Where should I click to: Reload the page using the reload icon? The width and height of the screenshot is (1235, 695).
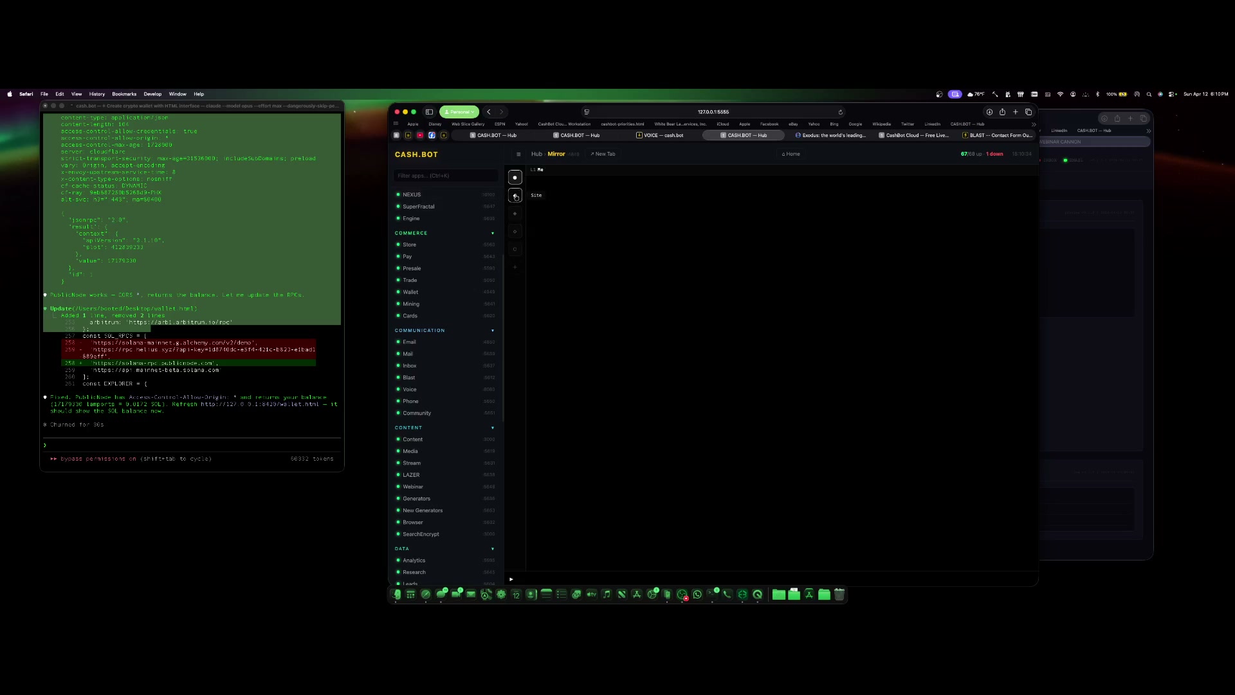click(841, 111)
